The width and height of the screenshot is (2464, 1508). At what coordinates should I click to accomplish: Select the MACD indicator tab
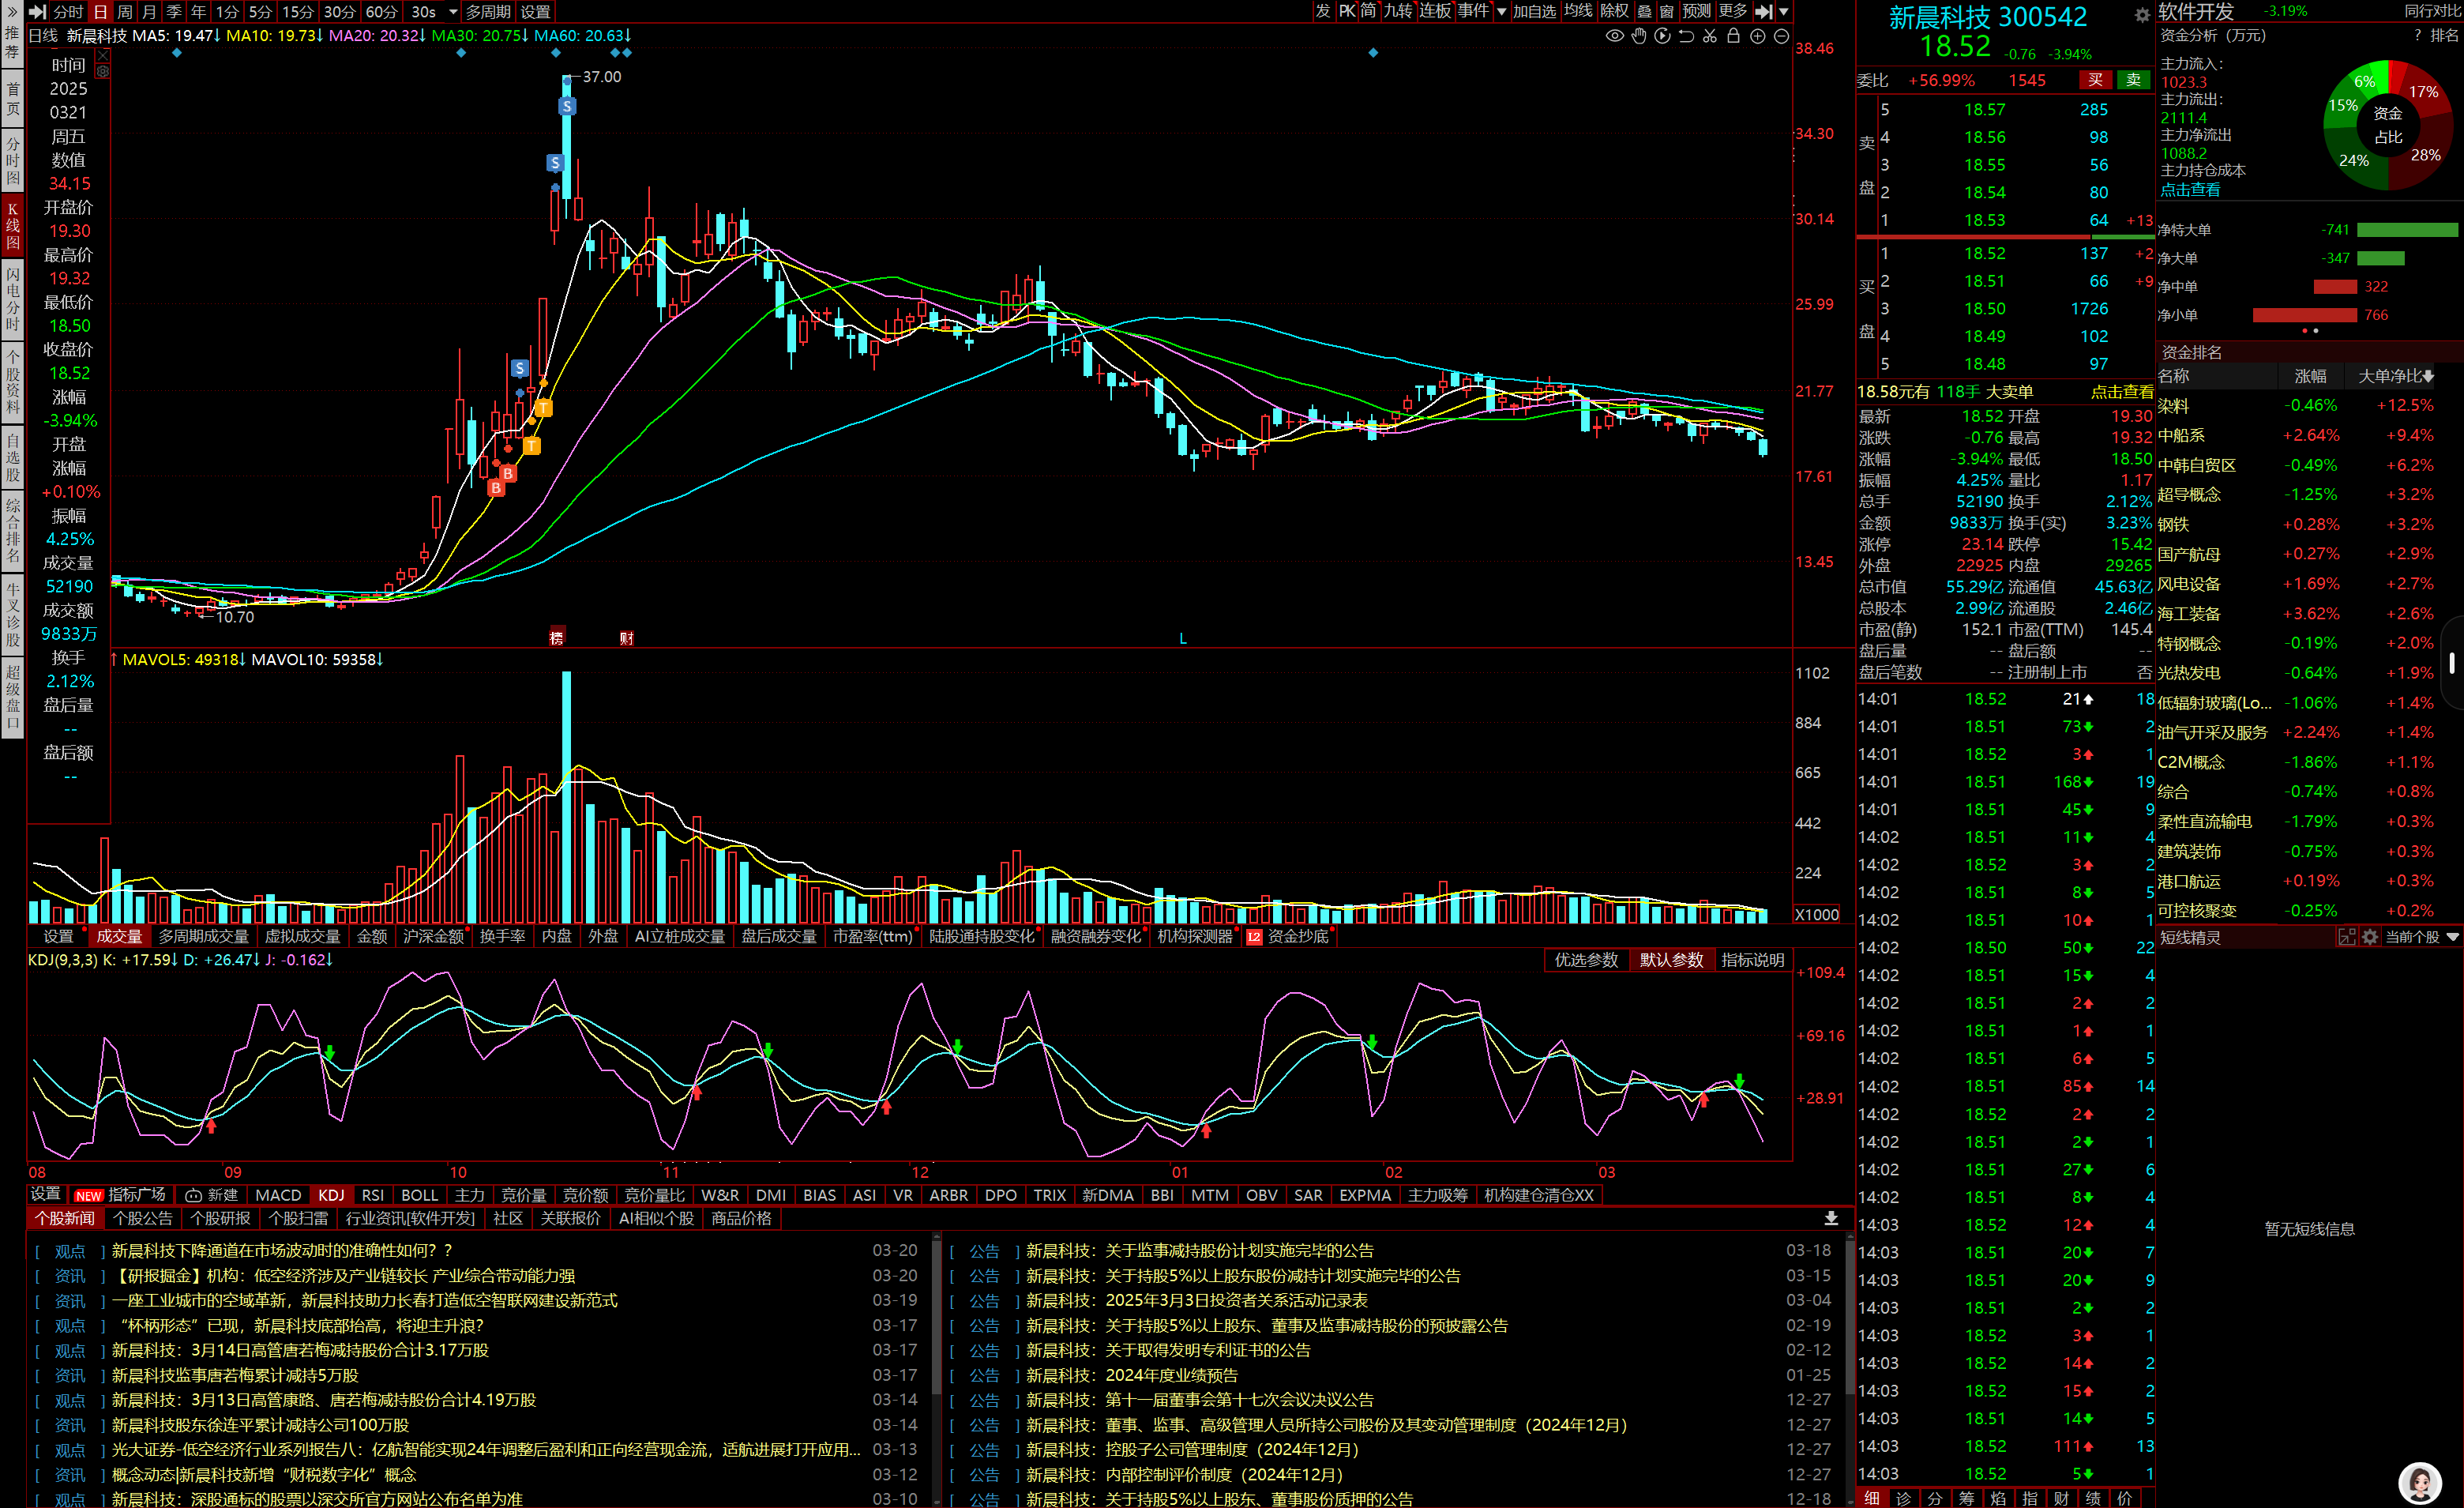pyautogui.click(x=277, y=1195)
